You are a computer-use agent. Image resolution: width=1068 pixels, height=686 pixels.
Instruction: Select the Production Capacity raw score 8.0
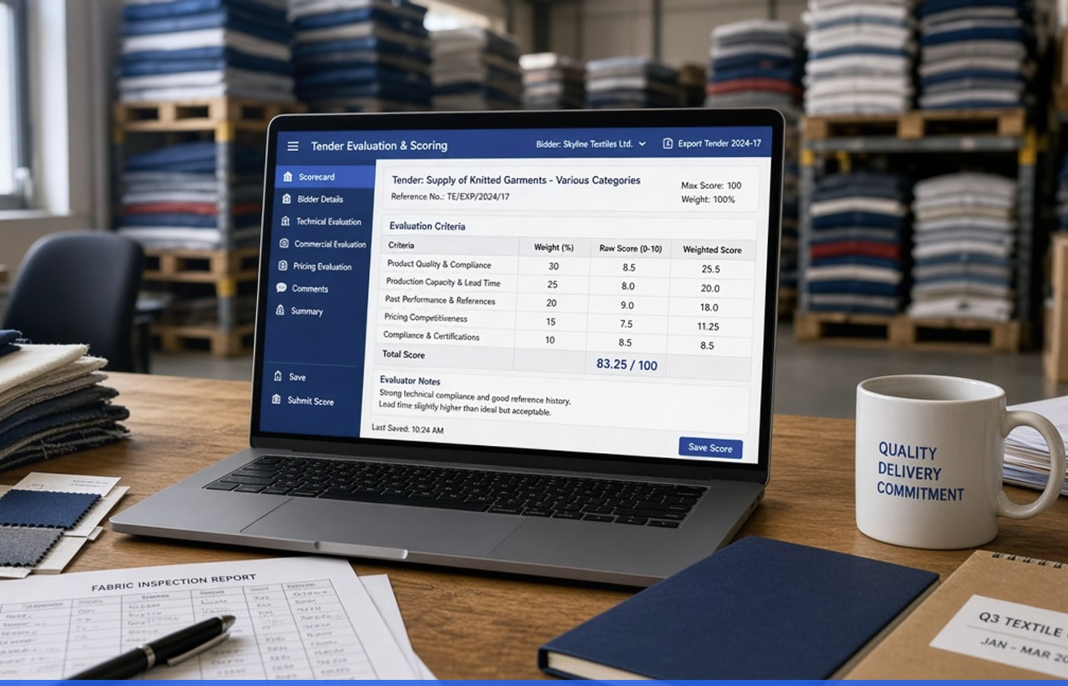628,286
